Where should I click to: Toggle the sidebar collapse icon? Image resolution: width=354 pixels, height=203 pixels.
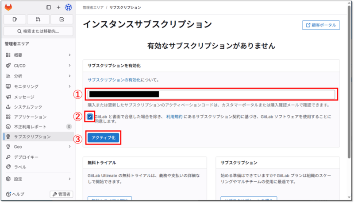[x=49, y=7]
